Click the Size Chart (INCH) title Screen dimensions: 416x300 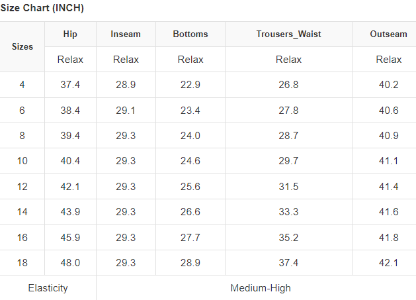click(x=42, y=9)
